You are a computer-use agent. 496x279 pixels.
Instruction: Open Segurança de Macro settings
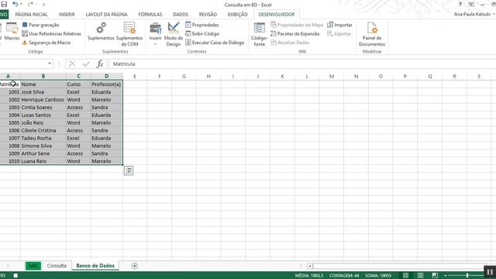click(46, 43)
